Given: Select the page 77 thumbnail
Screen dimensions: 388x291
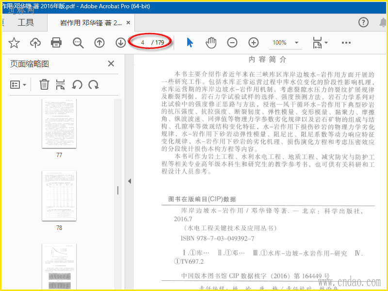Looking at the screenshot, I should click(x=59, y=124).
